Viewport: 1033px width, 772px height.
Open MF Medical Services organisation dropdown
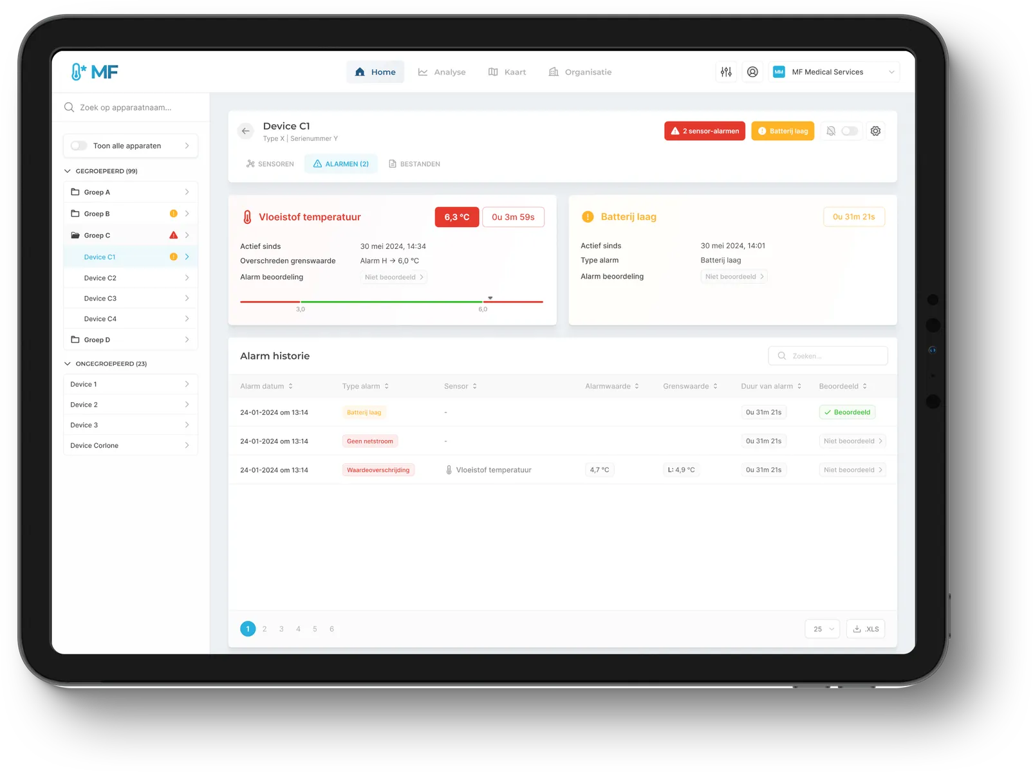click(834, 72)
